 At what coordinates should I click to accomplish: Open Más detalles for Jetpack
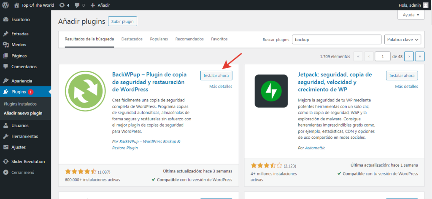pyautogui.click(x=406, y=86)
